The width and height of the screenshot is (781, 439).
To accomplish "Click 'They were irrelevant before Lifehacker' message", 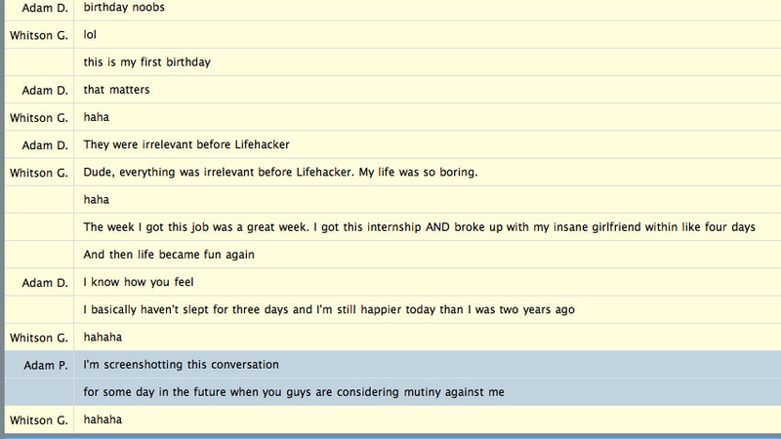I will point(186,144).
